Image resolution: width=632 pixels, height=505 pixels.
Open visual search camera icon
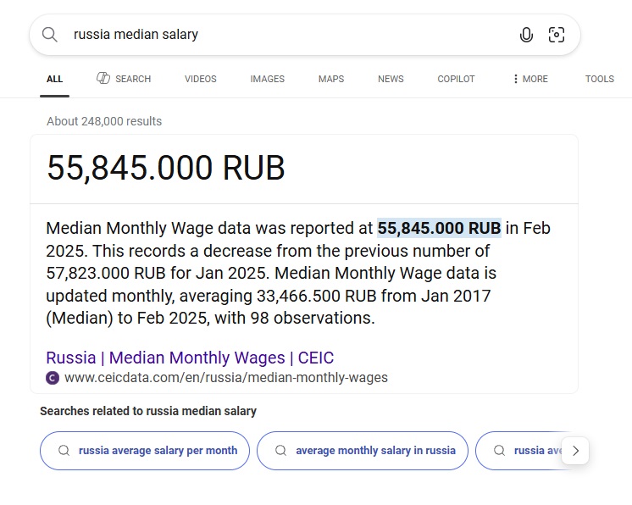[x=557, y=35]
